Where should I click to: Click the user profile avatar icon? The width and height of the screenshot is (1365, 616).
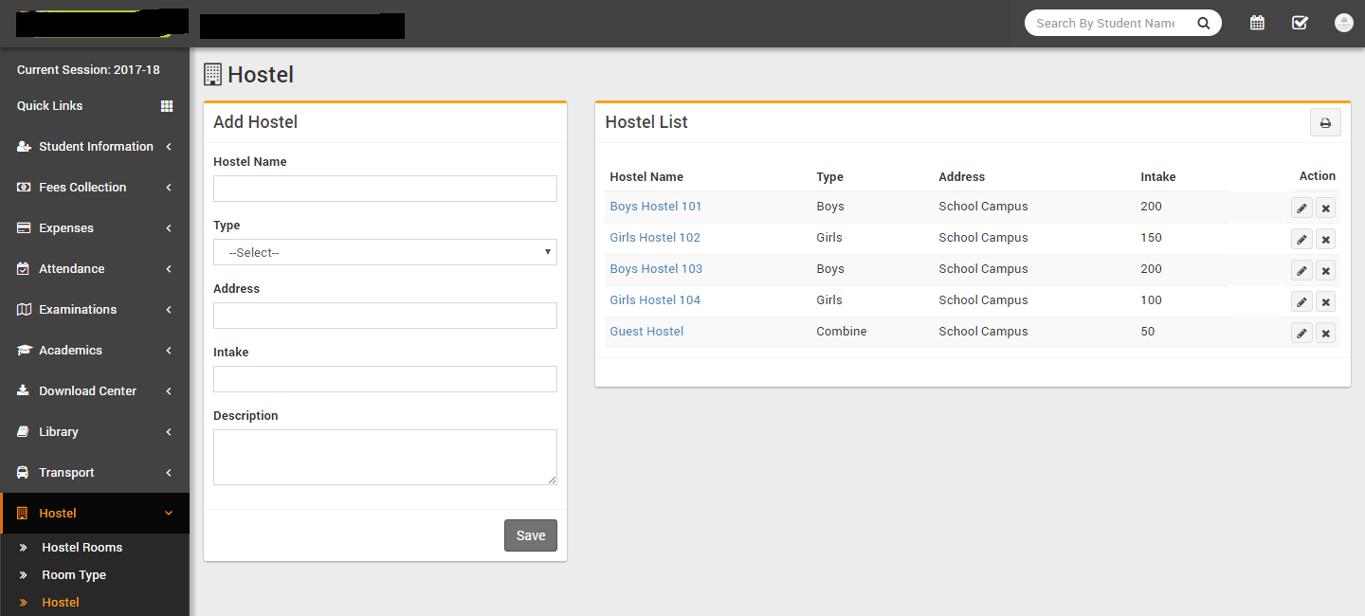(x=1343, y=23)
